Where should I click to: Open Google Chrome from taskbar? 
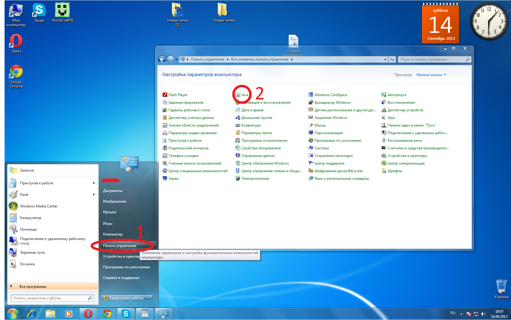click(x=107, y=314)
